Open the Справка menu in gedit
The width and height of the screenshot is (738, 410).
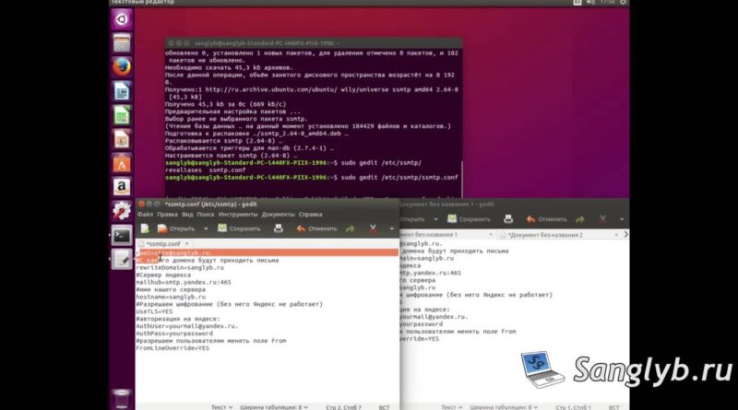(310, 215)
